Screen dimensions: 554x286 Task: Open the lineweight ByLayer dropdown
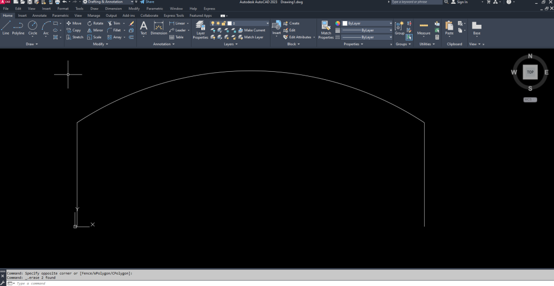tap(367, 30)
